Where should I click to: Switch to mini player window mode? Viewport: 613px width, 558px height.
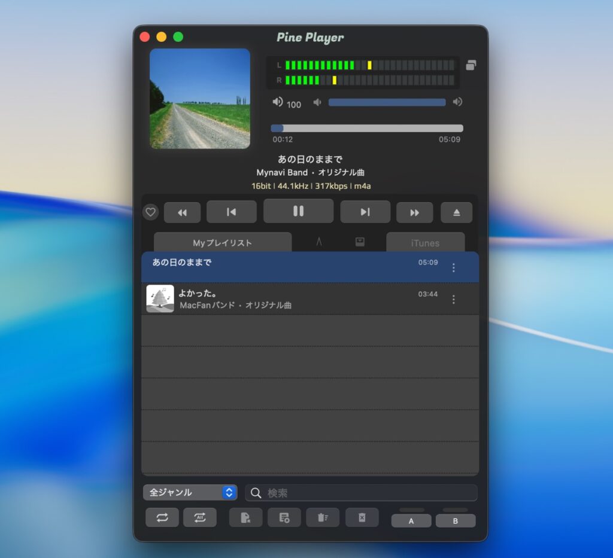[471, 65]
